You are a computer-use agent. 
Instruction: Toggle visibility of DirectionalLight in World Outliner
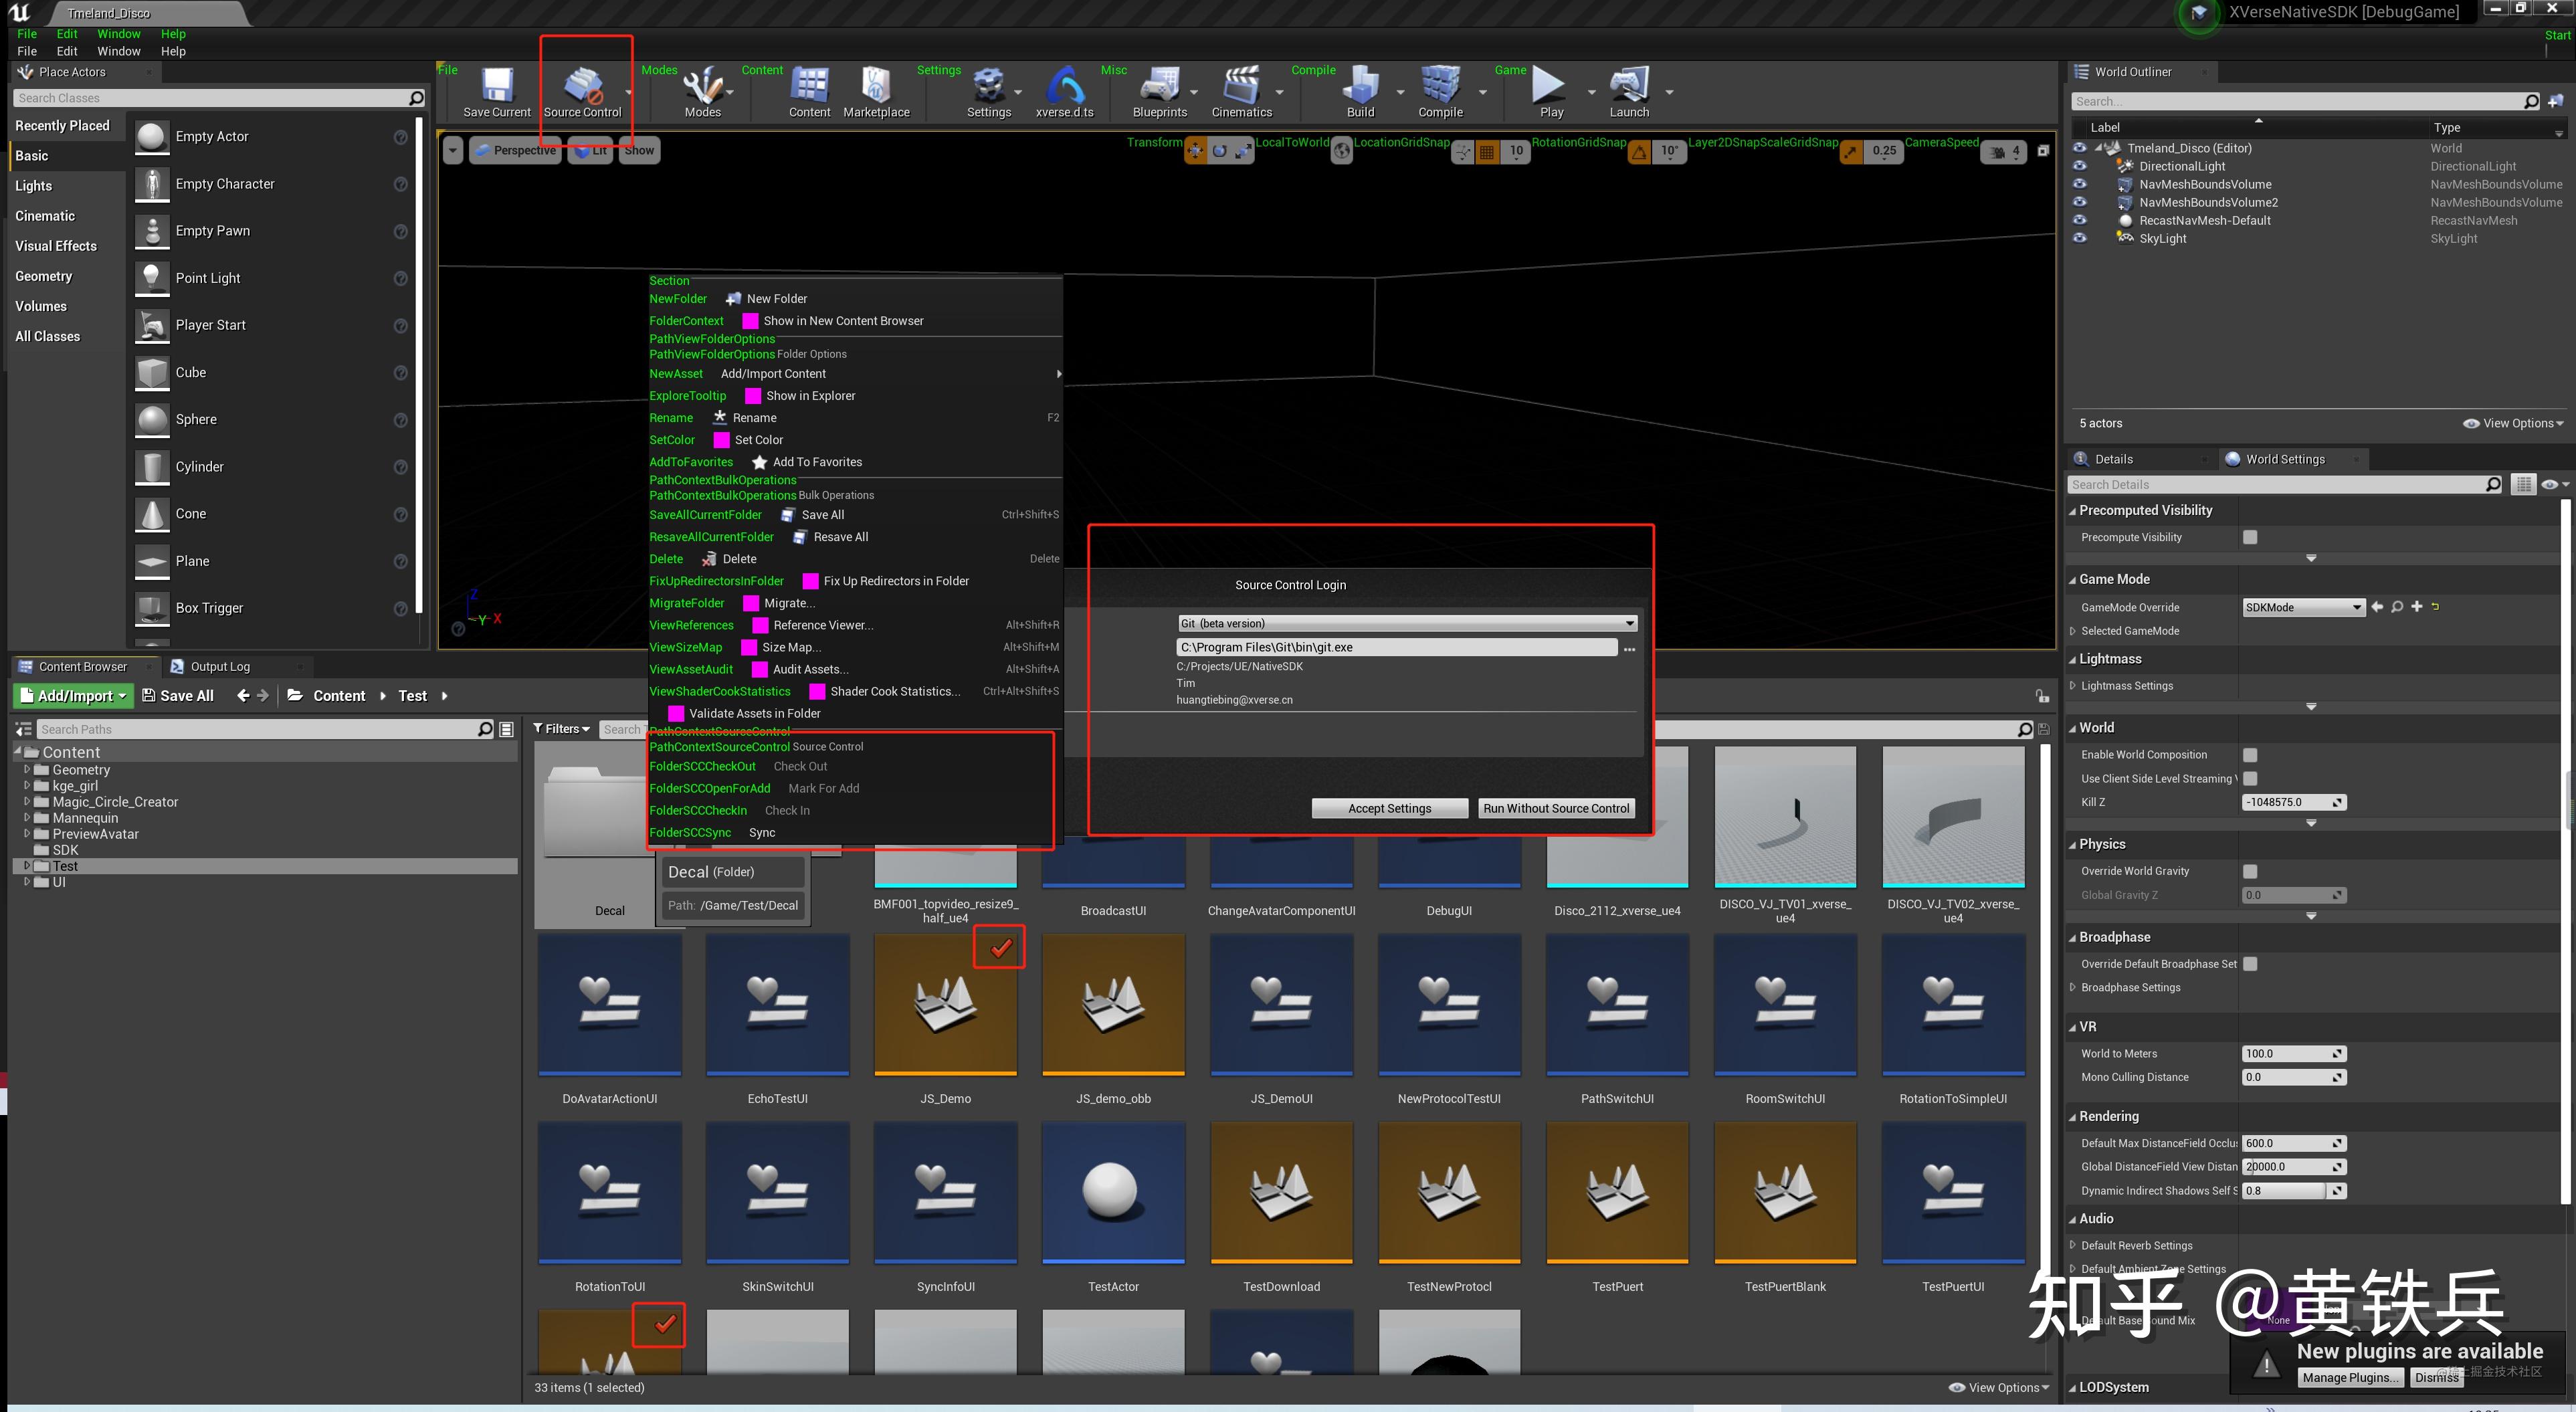[2081, 166]
